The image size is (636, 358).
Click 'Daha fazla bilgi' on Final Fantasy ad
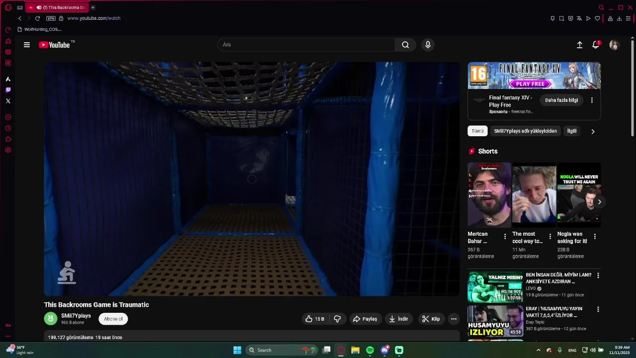pos(561,100)
